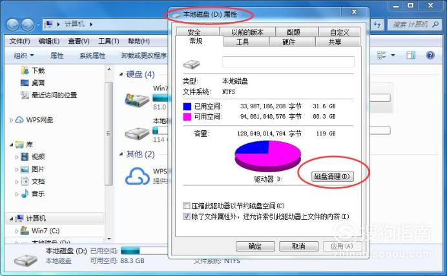
Task: Select the Win7 drive icon in hard disks
Action: [137, 100]
